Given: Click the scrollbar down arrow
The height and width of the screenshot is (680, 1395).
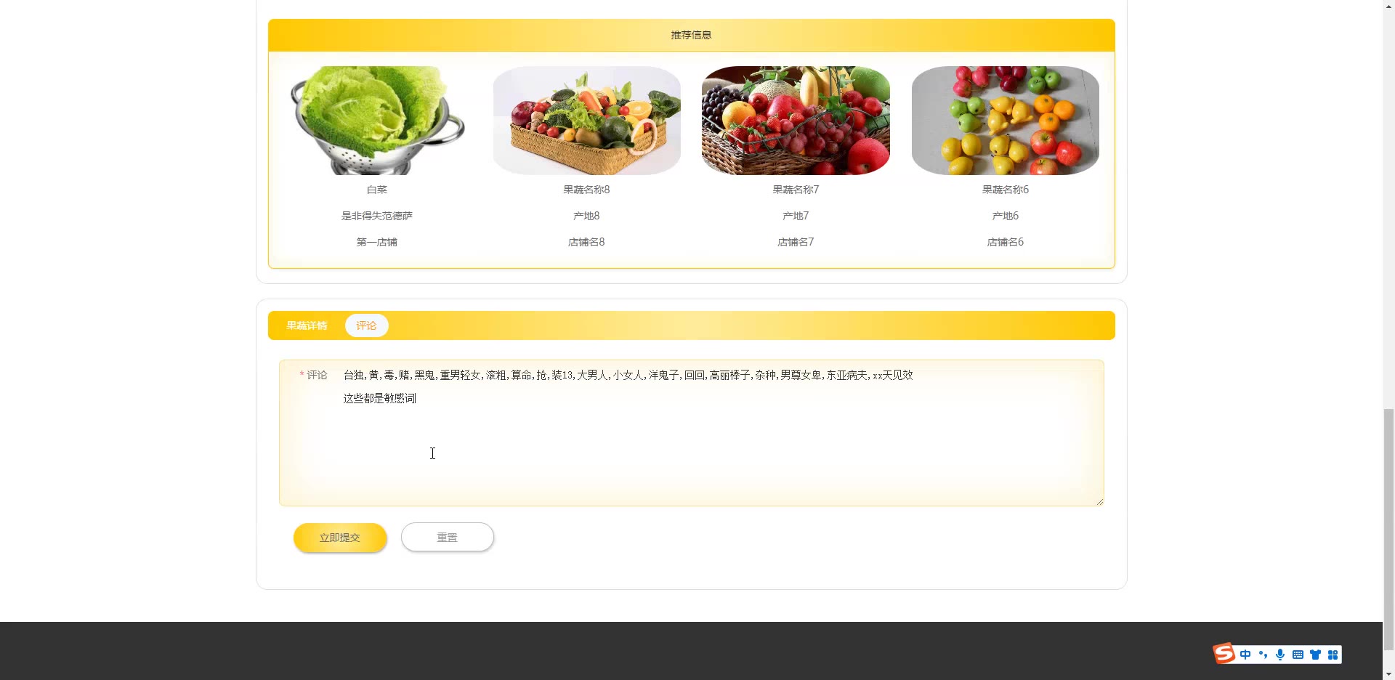Looking at the screenshot, I should click(1388, 673).
